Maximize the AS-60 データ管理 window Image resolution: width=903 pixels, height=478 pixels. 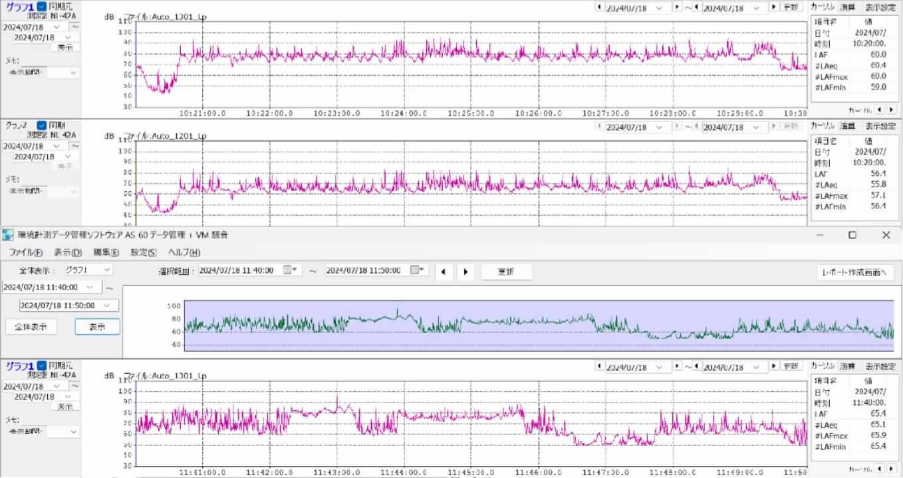click(x=852, y=235)
